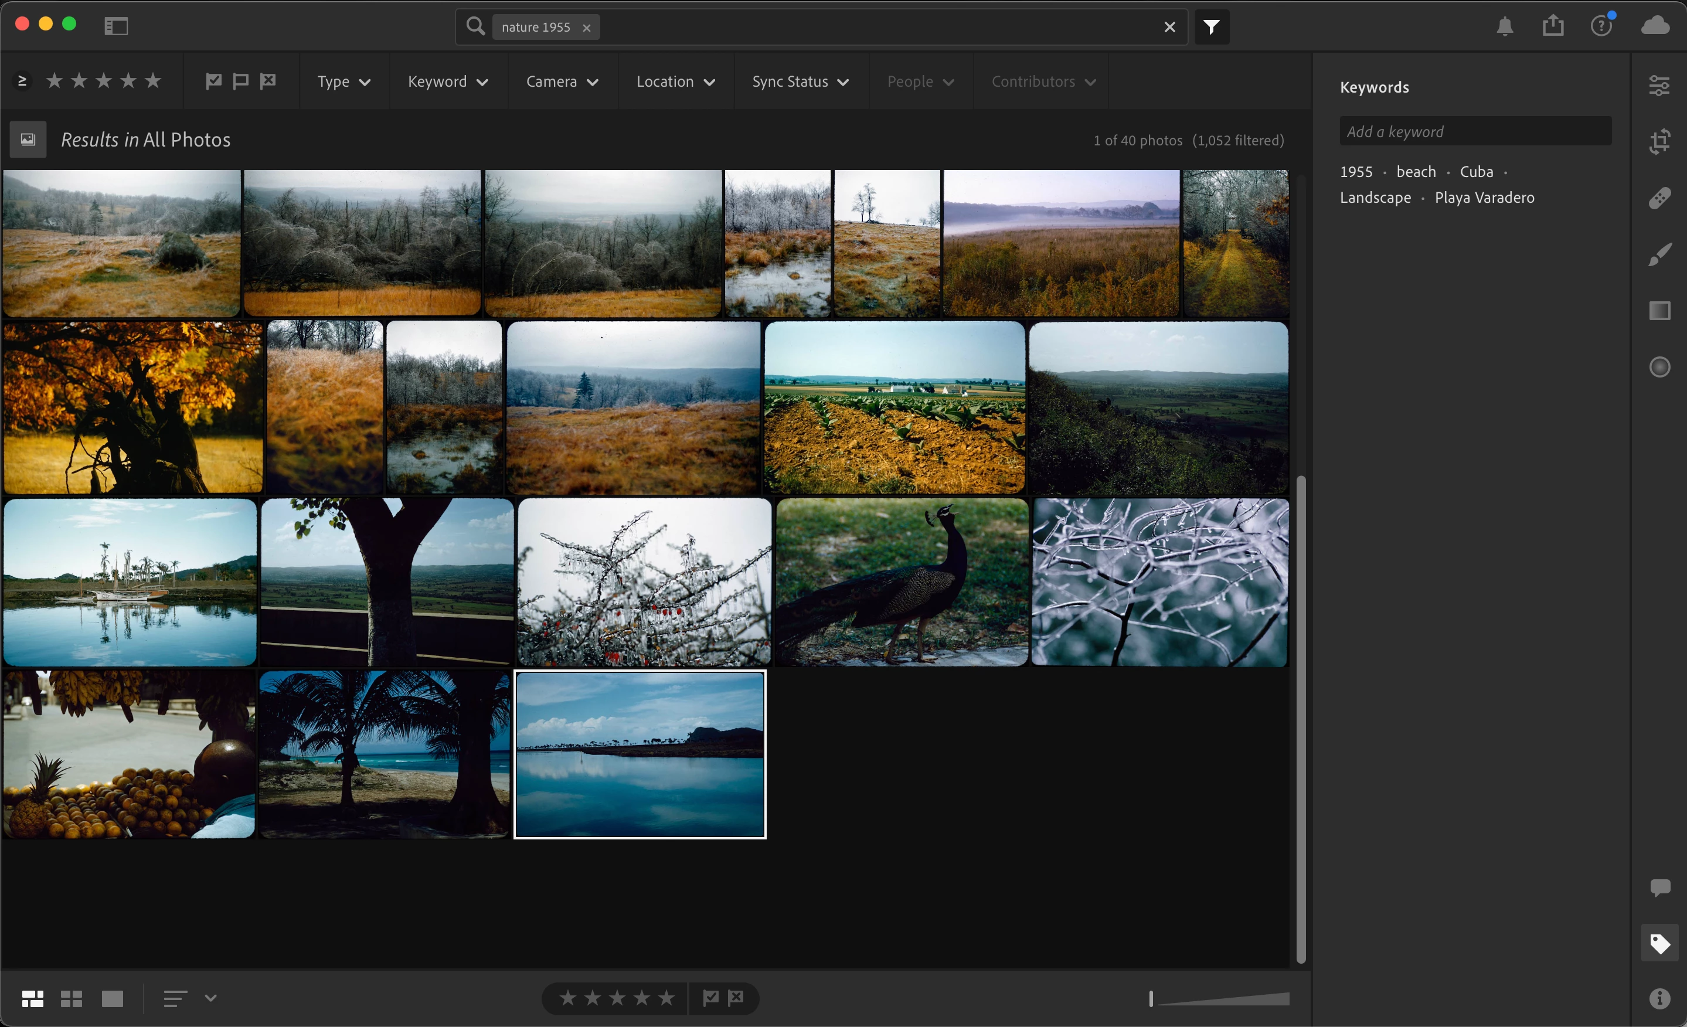Click the Playa Varadero keyword
The height and width of the screenshot is (1027, 1687).
tap(1484, 197)
